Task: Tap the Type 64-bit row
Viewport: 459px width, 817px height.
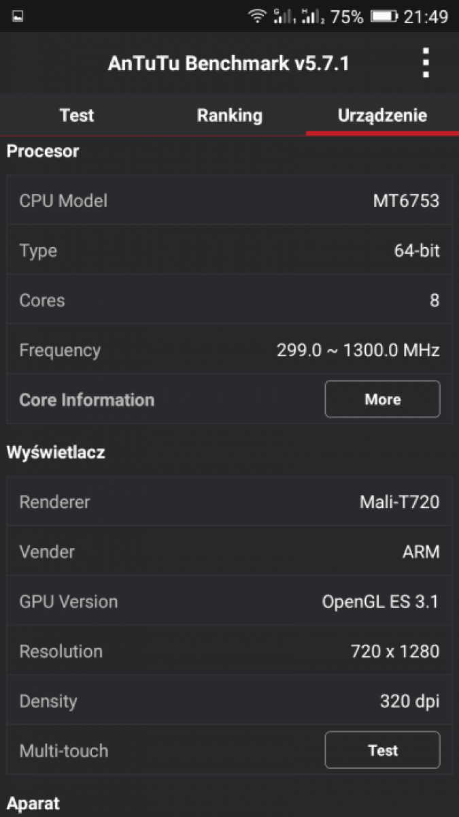Action: click(x=229, y=251)
